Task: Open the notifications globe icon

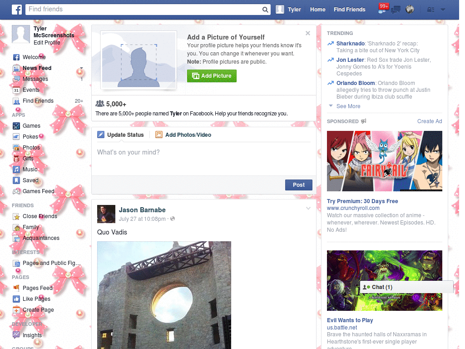Action: click(410, 10)
